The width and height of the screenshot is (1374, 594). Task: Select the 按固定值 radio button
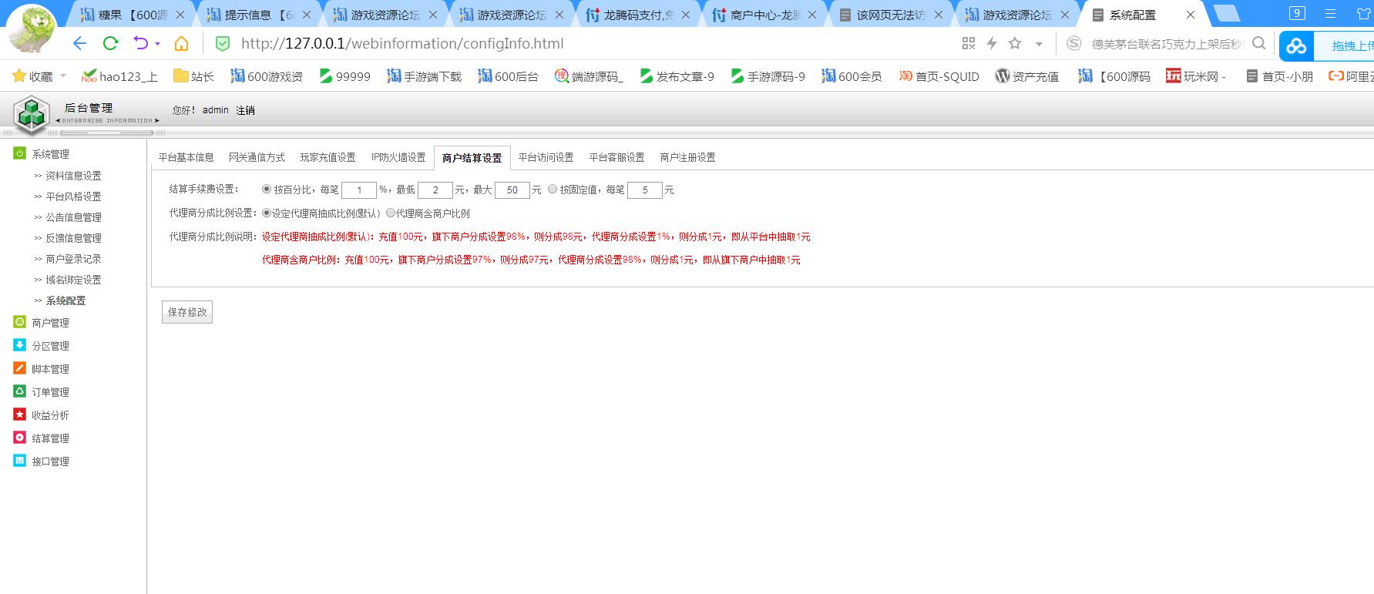click(x=553, y=190)
